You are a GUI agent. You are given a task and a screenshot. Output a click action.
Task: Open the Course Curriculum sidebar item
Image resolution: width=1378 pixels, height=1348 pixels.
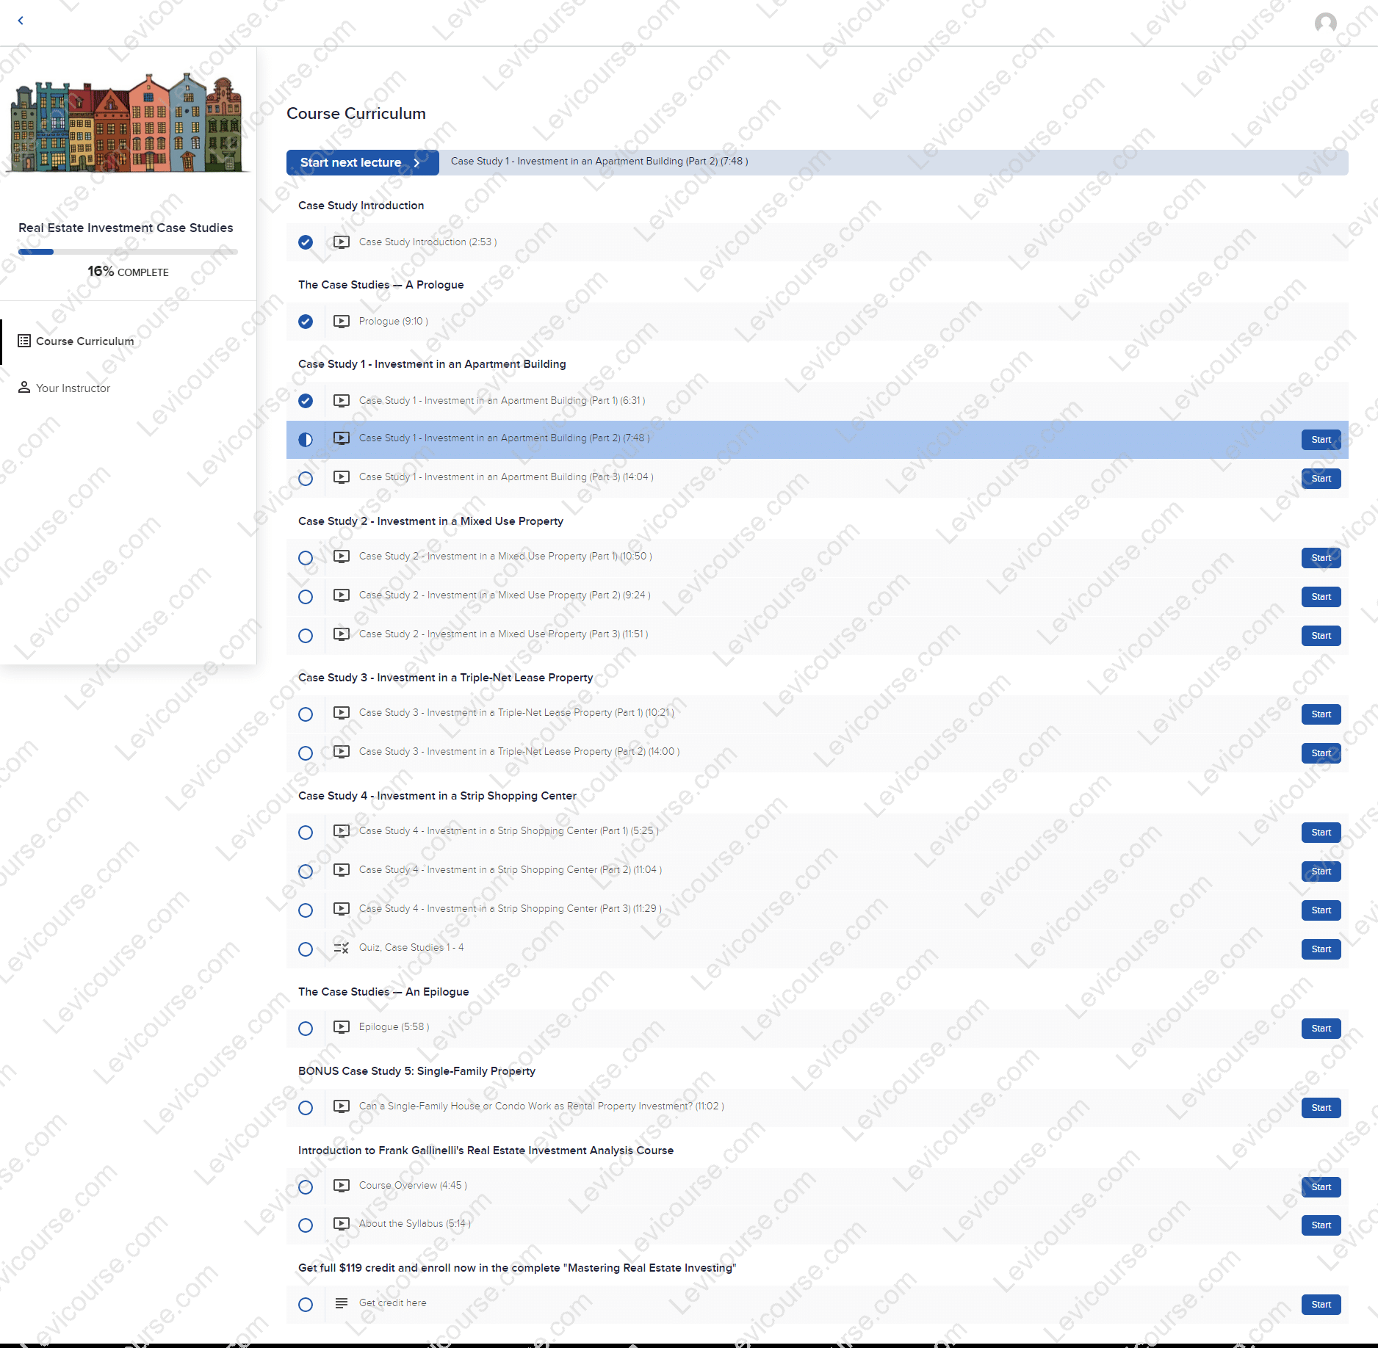click(84, 341)
